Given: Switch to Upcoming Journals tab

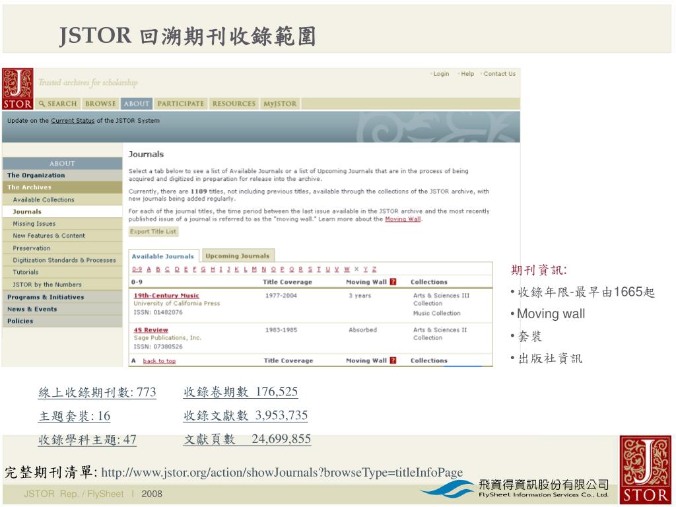Looking at the screenshot, I should (237, 255).
